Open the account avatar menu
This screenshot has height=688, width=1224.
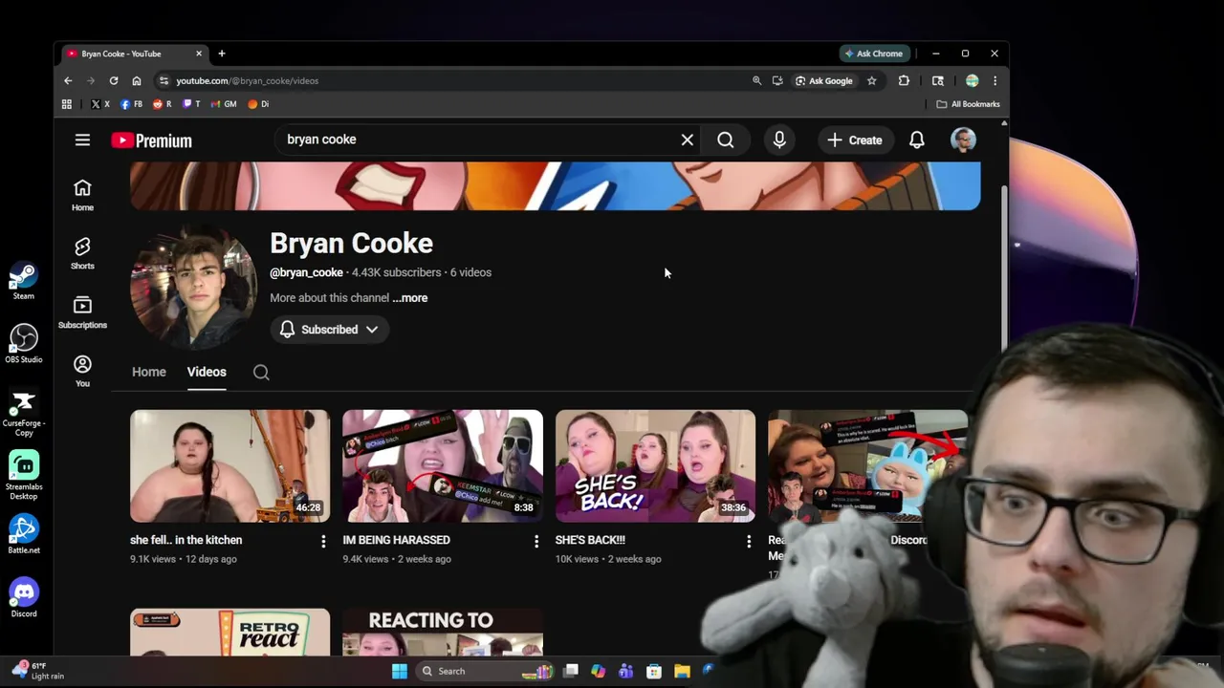click(963, 140)
